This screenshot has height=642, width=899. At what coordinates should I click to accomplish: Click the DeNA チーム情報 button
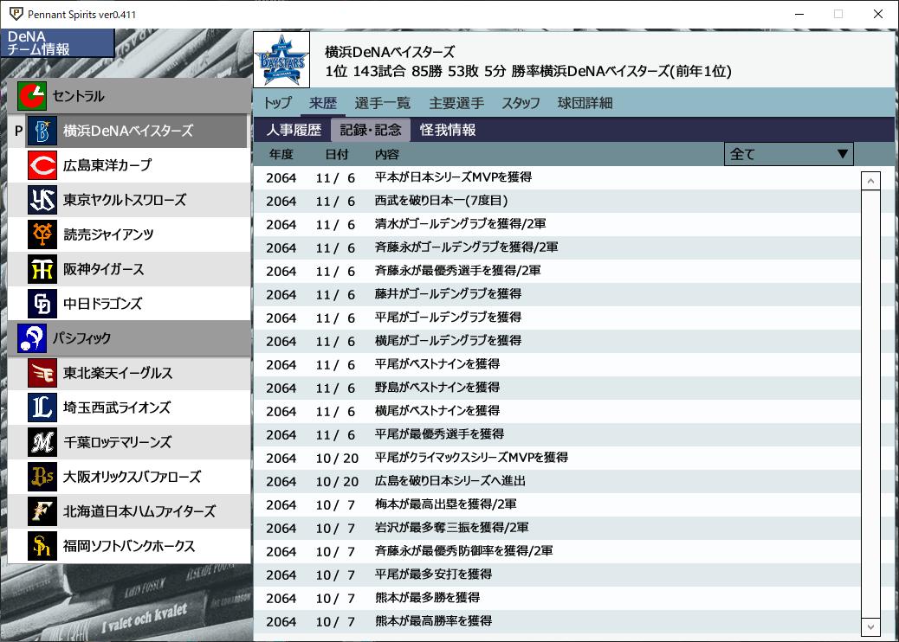tap(57, 43)
